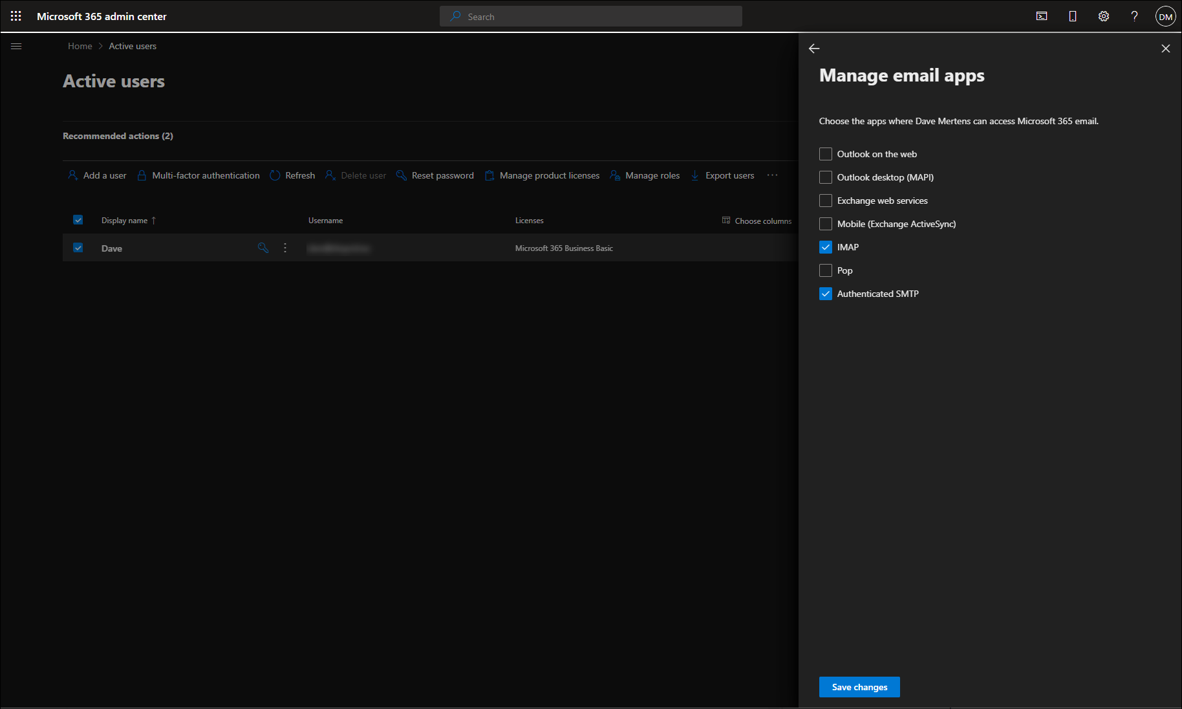Uncheck Authenticated SMTP checkbox

(x=826, y=294)
